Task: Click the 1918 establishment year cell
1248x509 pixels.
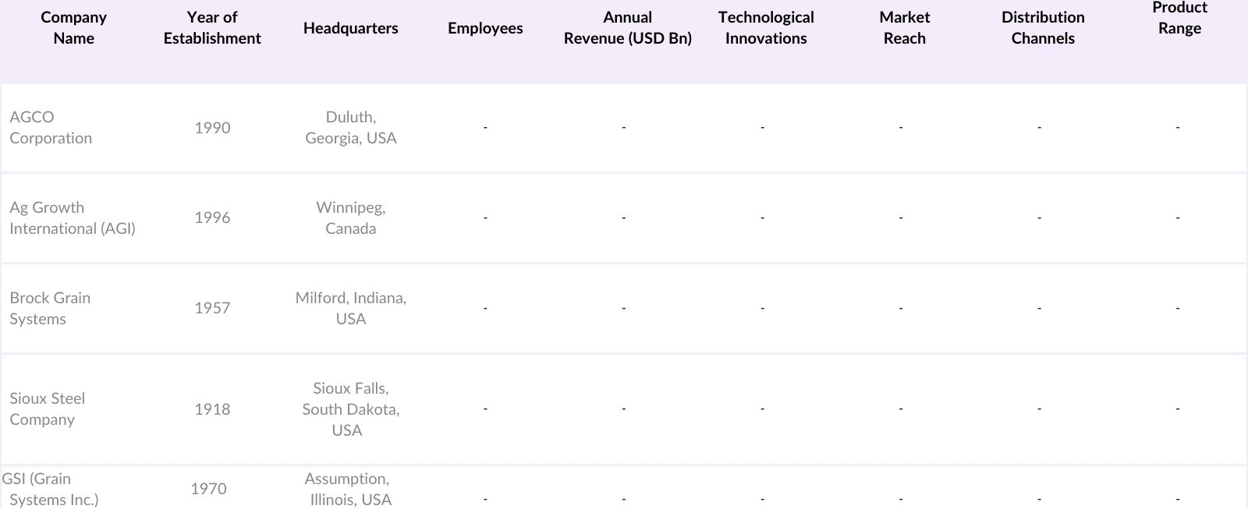Action: point(212,409)
